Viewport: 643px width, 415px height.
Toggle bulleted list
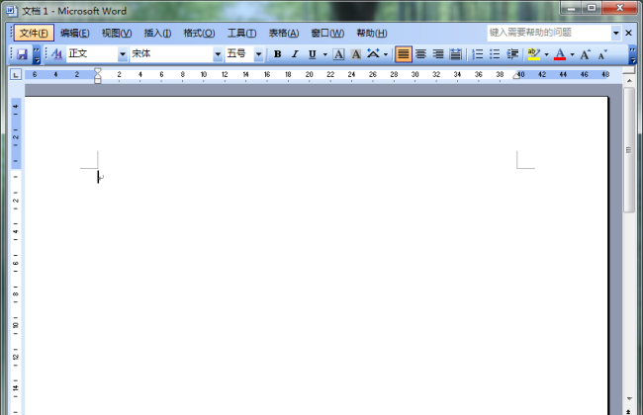(x=495, y=54)
